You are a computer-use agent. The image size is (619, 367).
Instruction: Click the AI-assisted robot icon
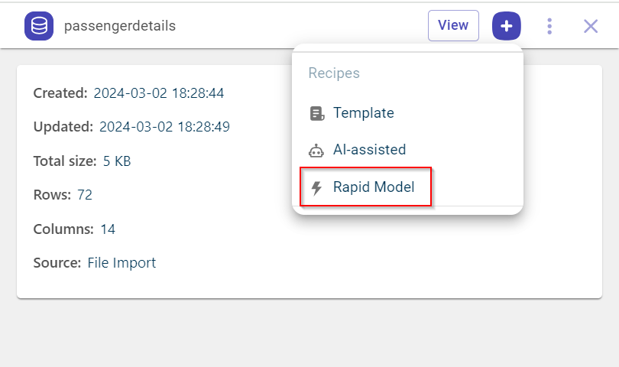pyautogui.click(x=316, y=150)
